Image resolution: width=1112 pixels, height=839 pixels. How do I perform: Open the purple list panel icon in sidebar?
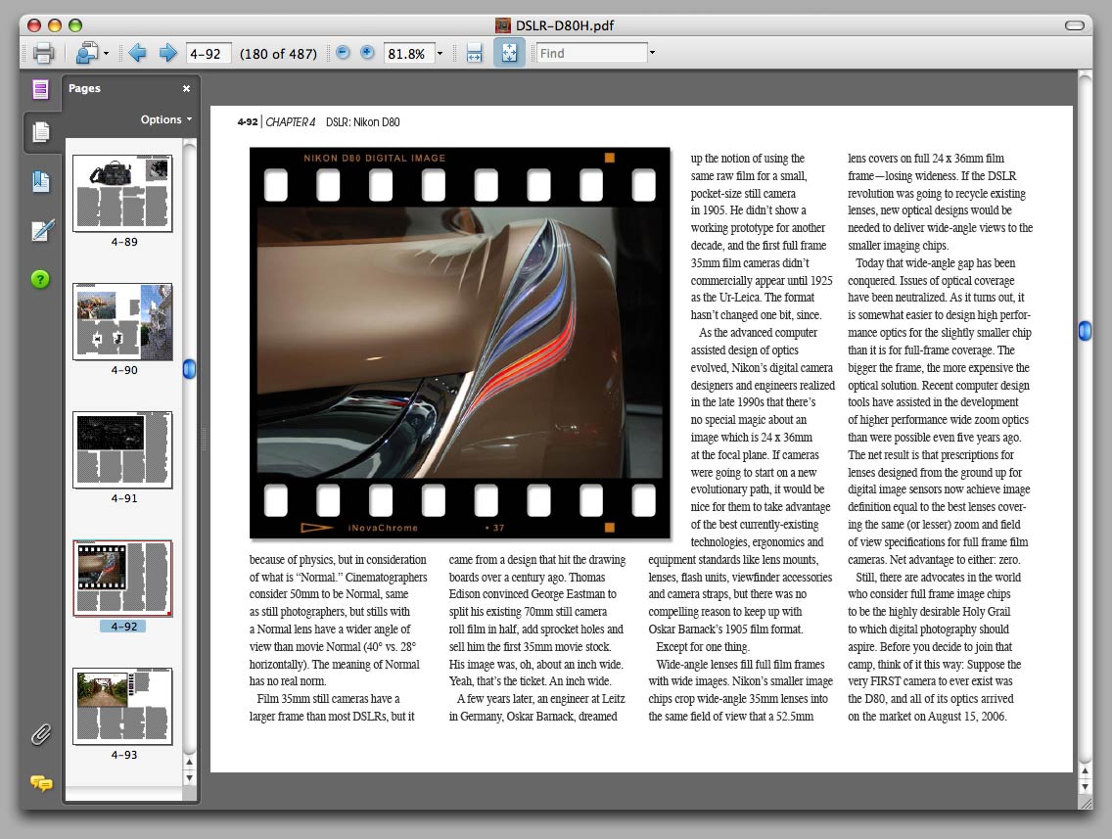click(40, 89)
